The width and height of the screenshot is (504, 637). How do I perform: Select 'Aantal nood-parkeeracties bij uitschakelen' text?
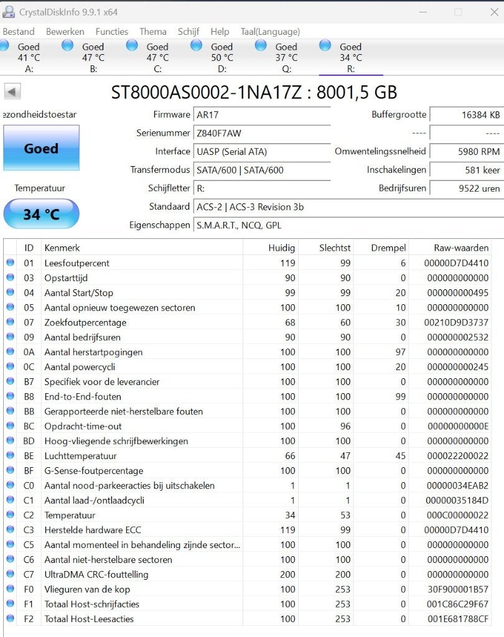point(129,485)
